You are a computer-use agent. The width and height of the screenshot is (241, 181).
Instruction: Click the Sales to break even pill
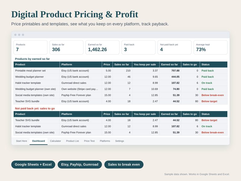click(124, 164)
